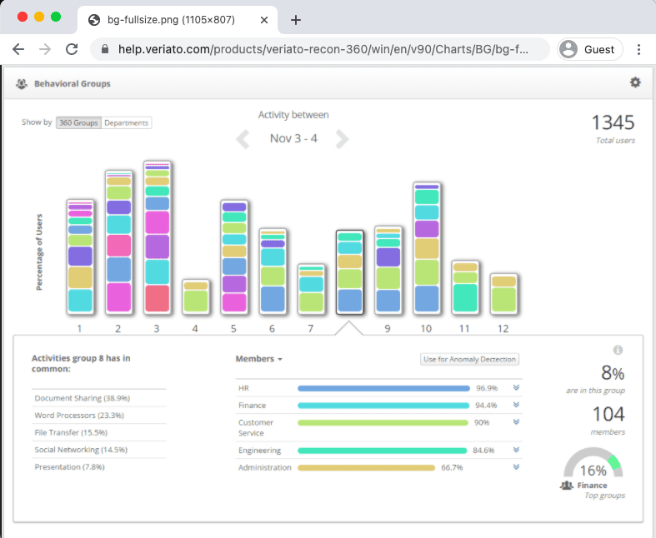Select highlighted group 8 bar
656x538 pixels.
[x=350, y=271]
